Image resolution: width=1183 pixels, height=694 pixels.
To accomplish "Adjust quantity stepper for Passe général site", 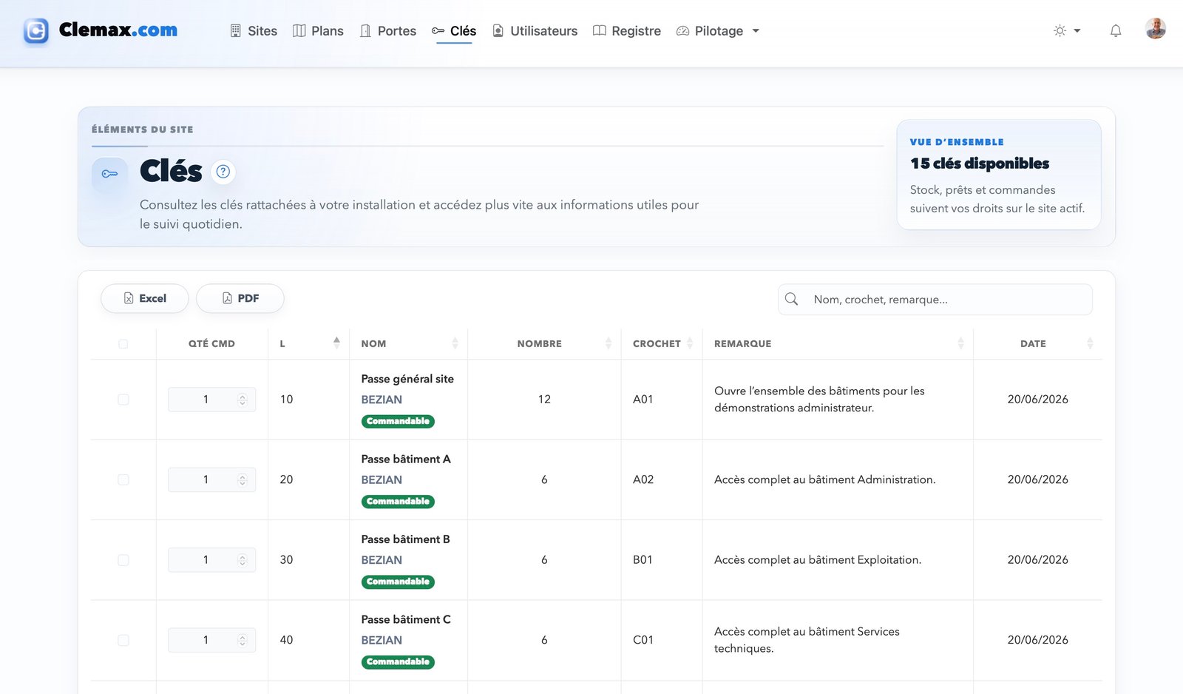I will (242, 400).
